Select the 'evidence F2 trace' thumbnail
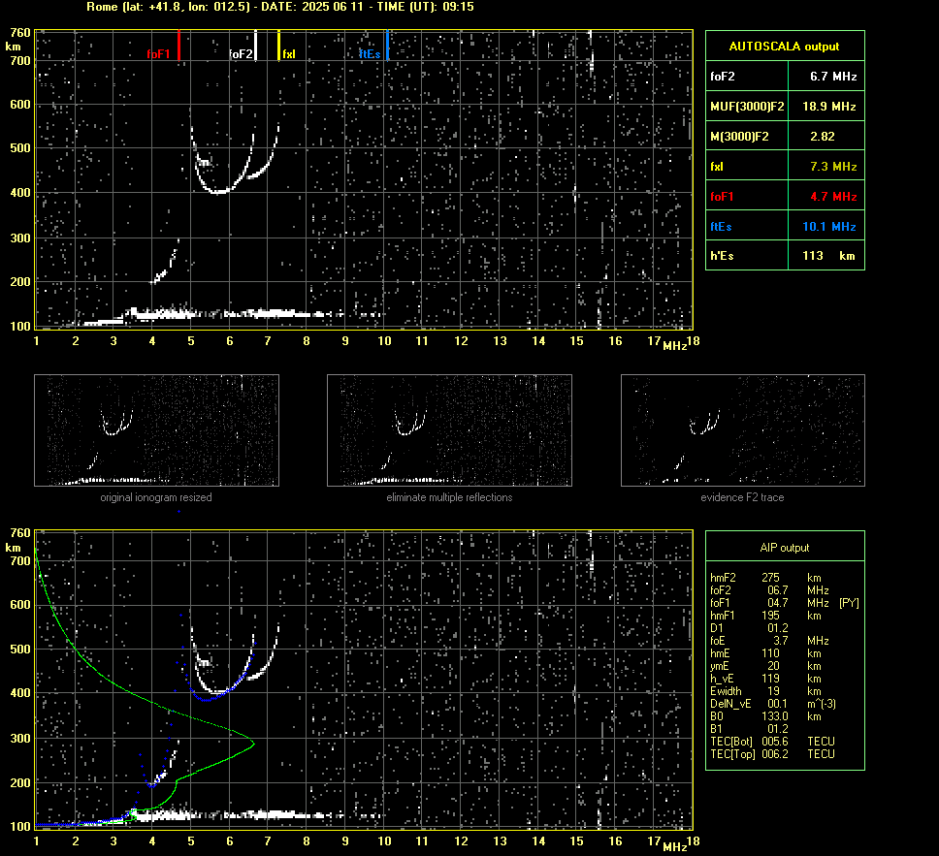The width and height of the screenshot is (939, 856). [x=743, y=430]
